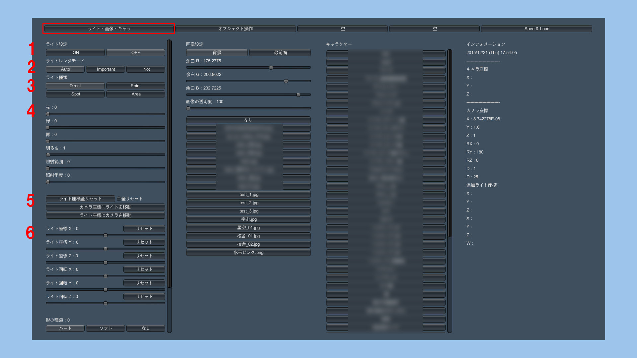
Task: Turn light ON
Action: (75, 53)
